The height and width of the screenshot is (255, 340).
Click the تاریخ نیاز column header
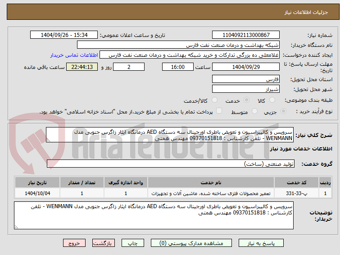click(37, 182)
